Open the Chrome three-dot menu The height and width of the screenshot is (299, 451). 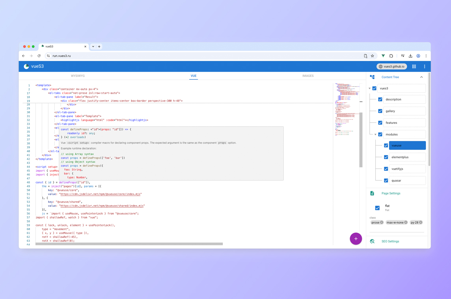tap(426, 56)
